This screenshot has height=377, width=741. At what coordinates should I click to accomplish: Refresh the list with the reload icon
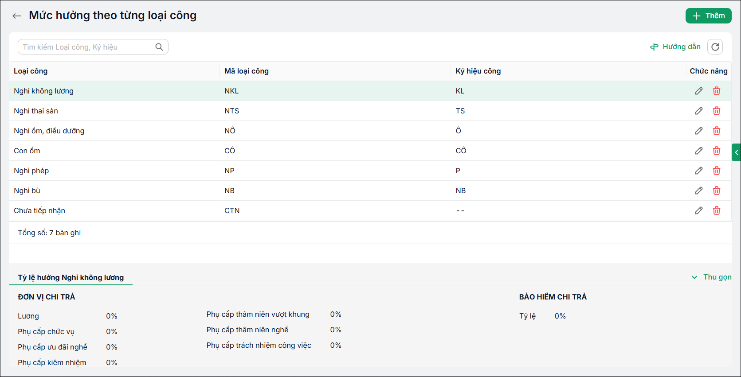715,47
